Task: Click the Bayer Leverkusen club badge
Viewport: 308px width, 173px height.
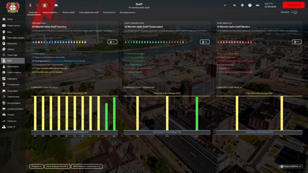Action: click(x=12, y=8)
